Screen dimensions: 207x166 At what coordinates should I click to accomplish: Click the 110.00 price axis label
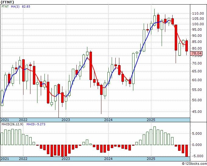(198, 13)
